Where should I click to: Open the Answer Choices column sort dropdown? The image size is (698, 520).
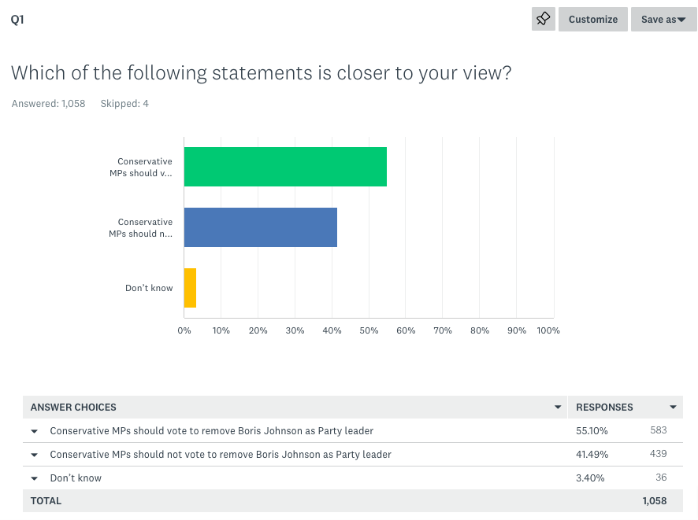click(558, 408)
